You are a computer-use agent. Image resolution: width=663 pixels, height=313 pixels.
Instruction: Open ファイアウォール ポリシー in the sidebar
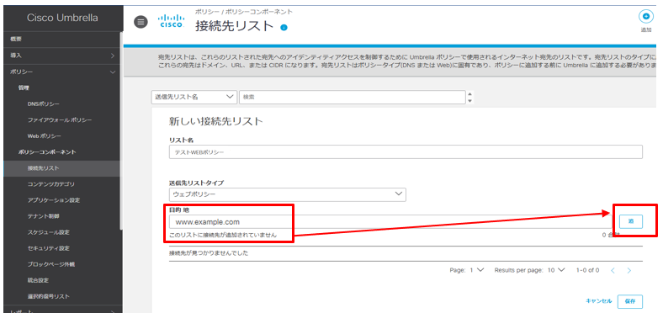click(60, 120)
